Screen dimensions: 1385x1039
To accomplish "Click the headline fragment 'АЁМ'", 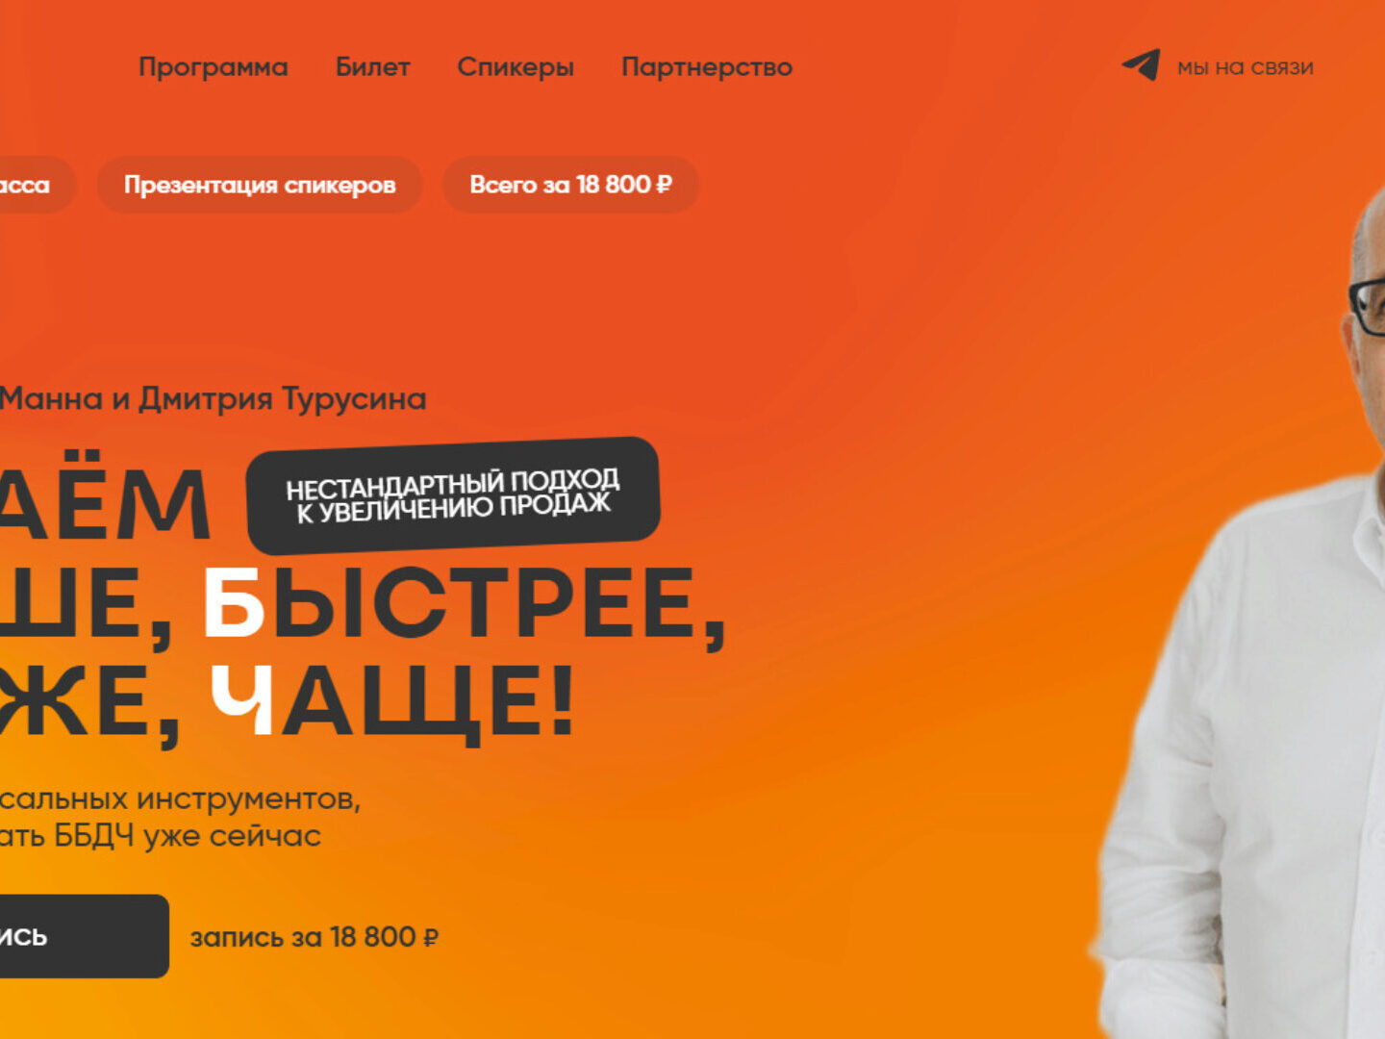I will [104, 505].
